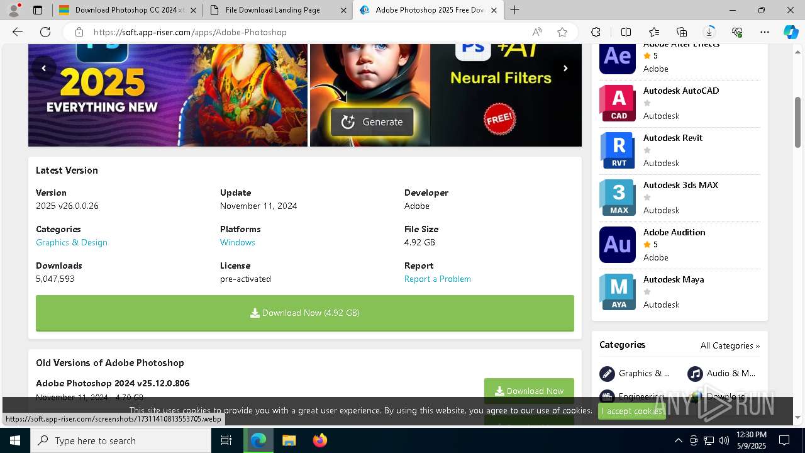Toggle Split screen icon

tap(626, 32)
